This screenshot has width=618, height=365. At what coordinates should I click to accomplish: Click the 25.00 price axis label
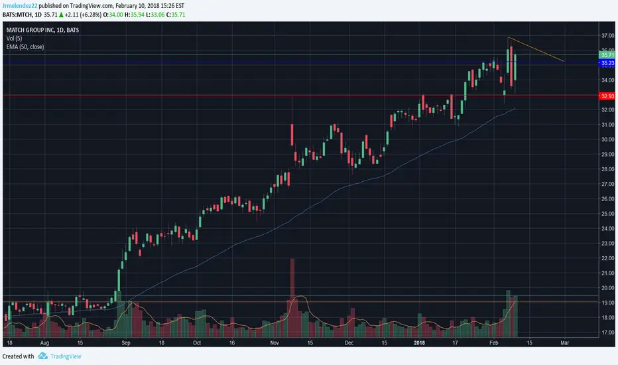pos(607,214)
